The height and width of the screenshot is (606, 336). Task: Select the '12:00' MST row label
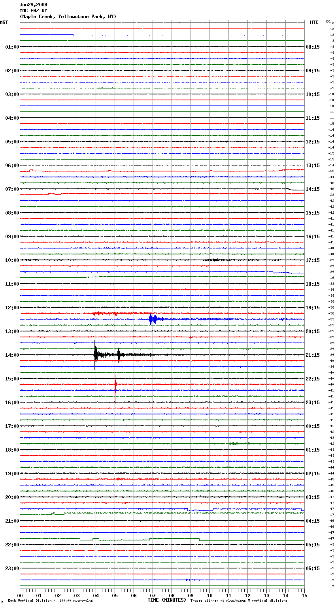[12, 308]
